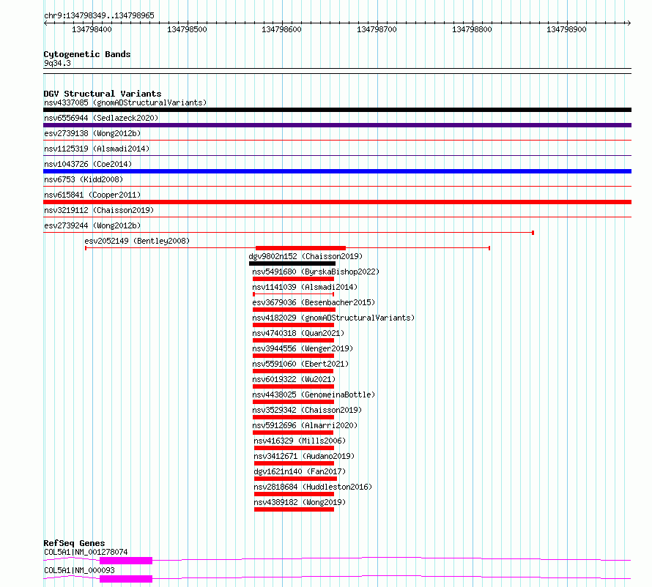Click the thin red nsv1141039 (Alsmadi2014) line
This screenshot has height=587, width=652.
294,294
